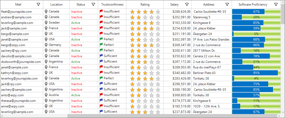Click location pin beside Sweden
This screenshot has width=285, height=118.
[x=46, y=23]
